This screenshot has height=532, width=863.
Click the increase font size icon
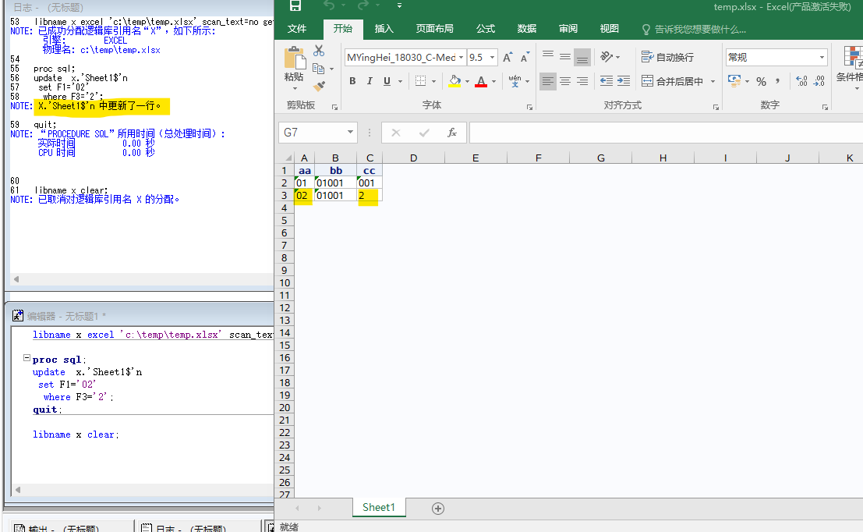(508, 58)
